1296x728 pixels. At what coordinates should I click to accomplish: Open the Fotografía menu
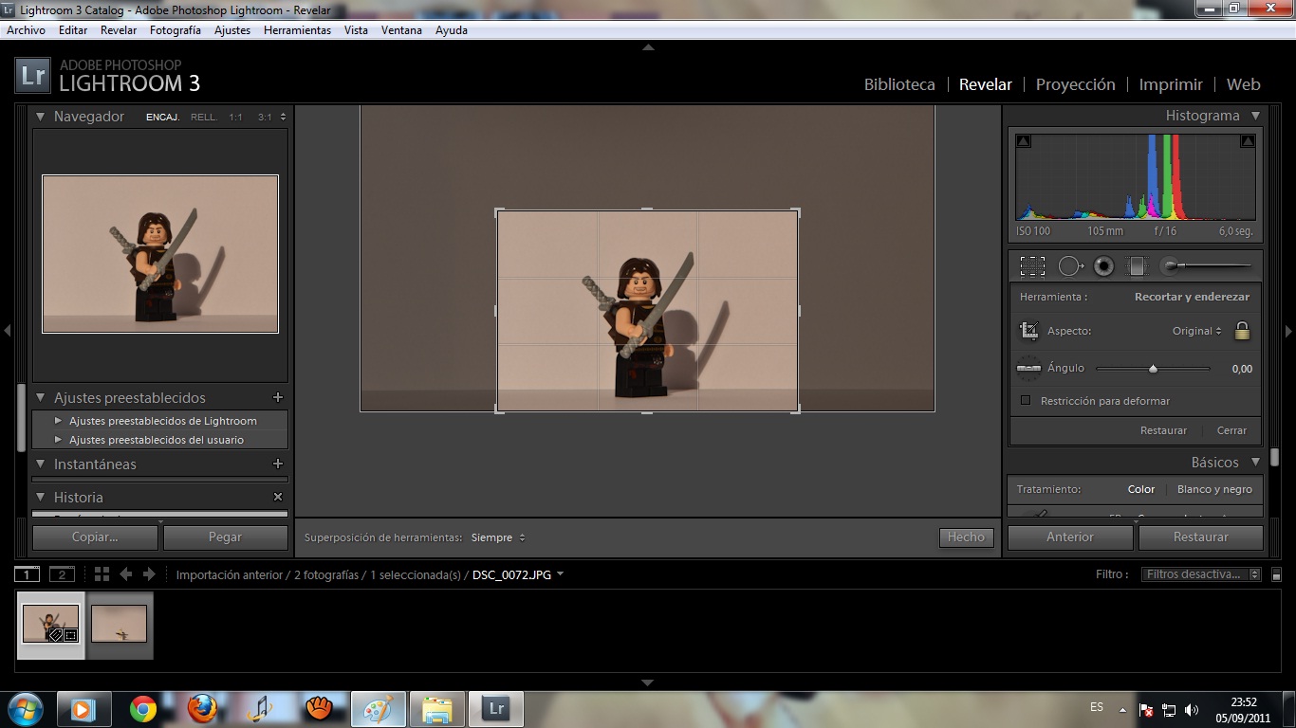coord(176,30)
